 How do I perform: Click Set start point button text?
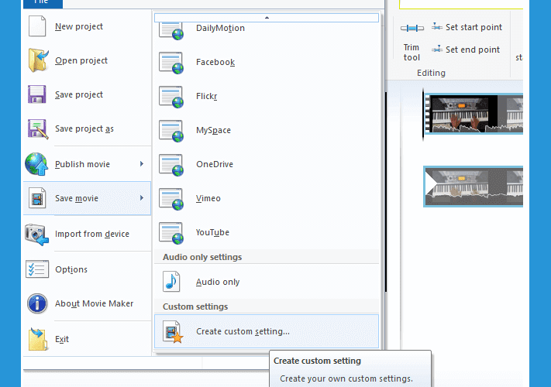click(474, 27)
